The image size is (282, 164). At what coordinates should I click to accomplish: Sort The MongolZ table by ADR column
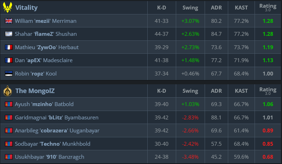point(216,91)
